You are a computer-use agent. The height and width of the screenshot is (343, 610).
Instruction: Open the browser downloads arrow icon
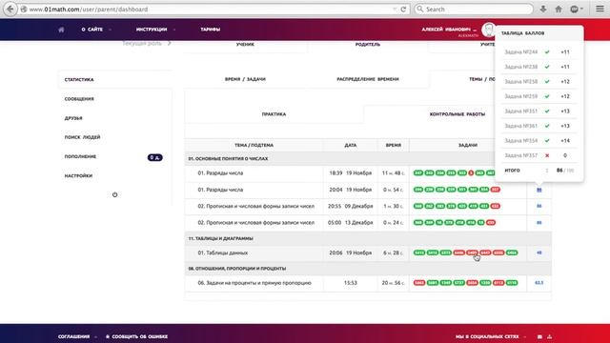pos(543,9)
